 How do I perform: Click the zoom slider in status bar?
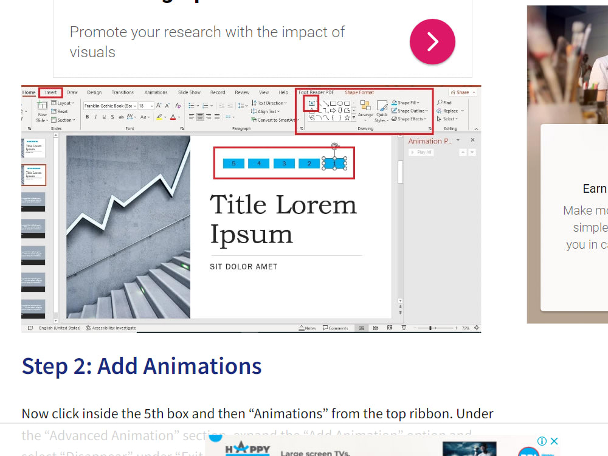(435, 328)
